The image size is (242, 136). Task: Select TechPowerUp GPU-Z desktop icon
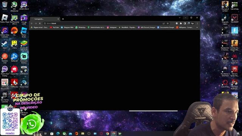(x=14, y=20)
